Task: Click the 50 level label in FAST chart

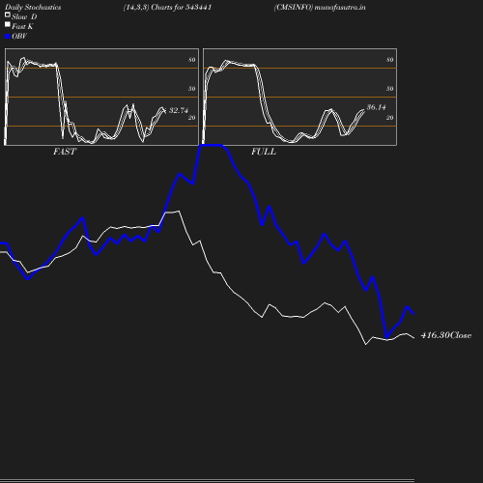Action: click(192, 89)
